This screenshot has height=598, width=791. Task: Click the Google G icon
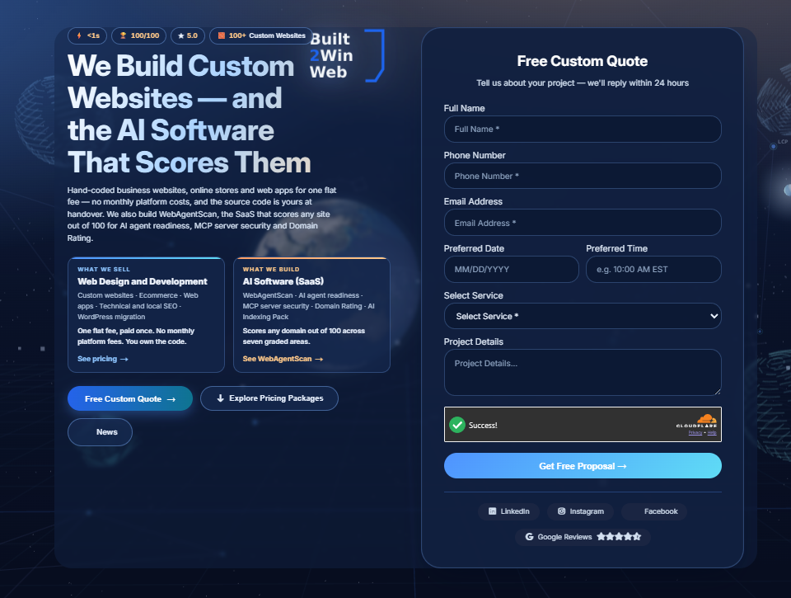[x=529, y=536]
